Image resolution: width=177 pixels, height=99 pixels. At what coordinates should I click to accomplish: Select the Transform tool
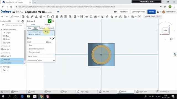(x=95, y=16)
